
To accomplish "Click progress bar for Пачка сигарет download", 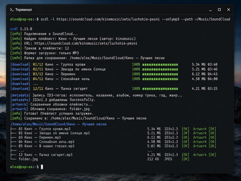I will (x=160, y=89).
